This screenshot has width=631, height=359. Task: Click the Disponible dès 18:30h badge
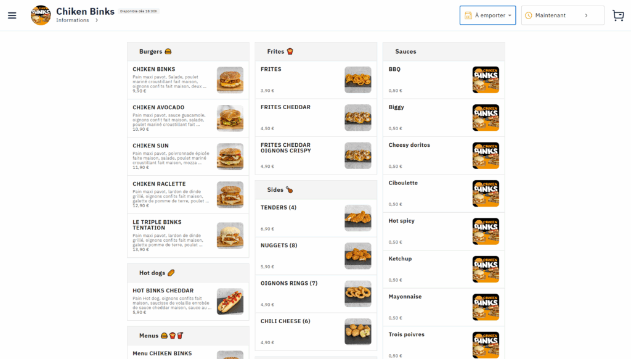click(139, 11)
